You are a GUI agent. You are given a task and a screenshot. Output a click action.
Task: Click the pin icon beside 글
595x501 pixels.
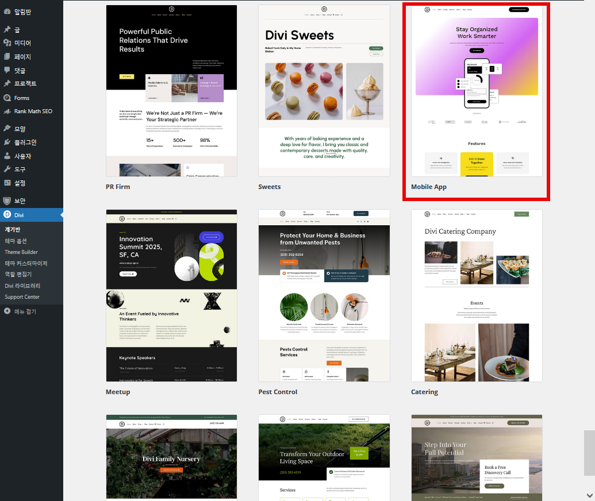[x=7, y=29]
